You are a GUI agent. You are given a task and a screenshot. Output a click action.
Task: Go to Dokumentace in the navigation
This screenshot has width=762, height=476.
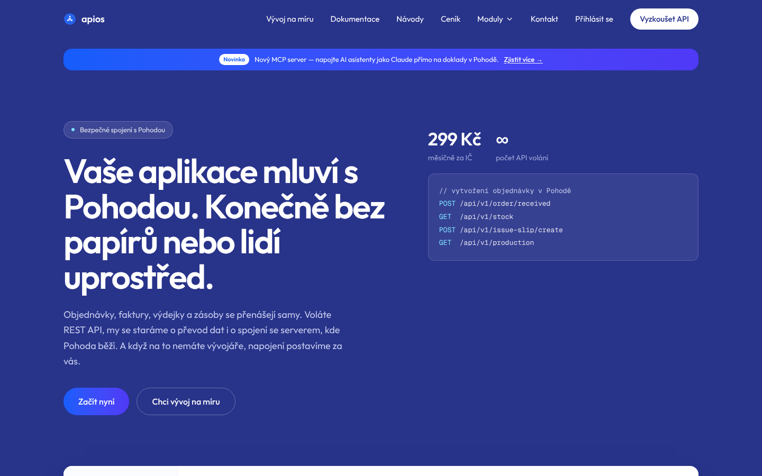(x=355, y=19)
